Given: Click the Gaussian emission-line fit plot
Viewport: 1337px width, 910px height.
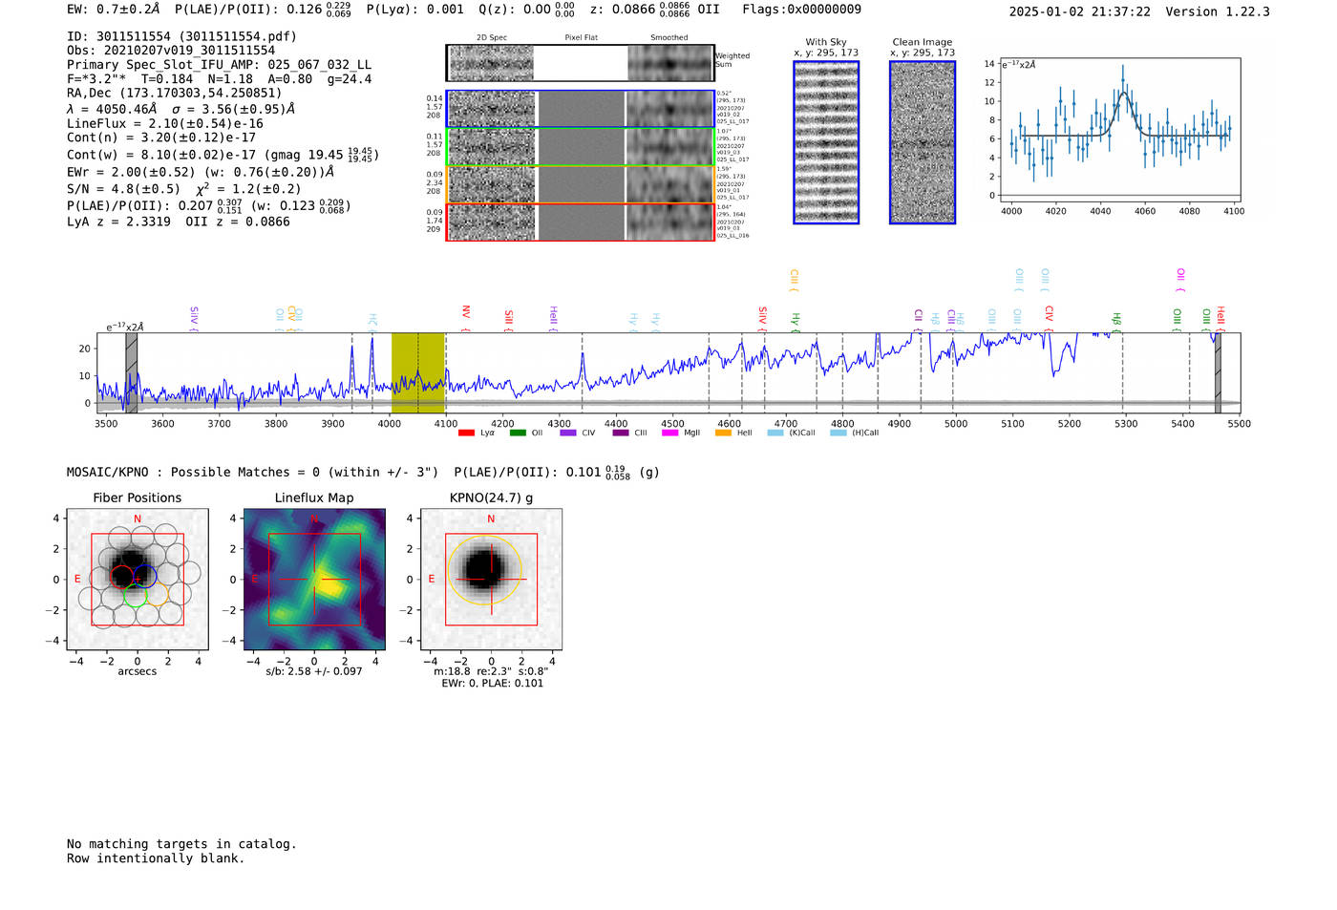Looking at the screenshot, I should click(x=1120, y=130).
